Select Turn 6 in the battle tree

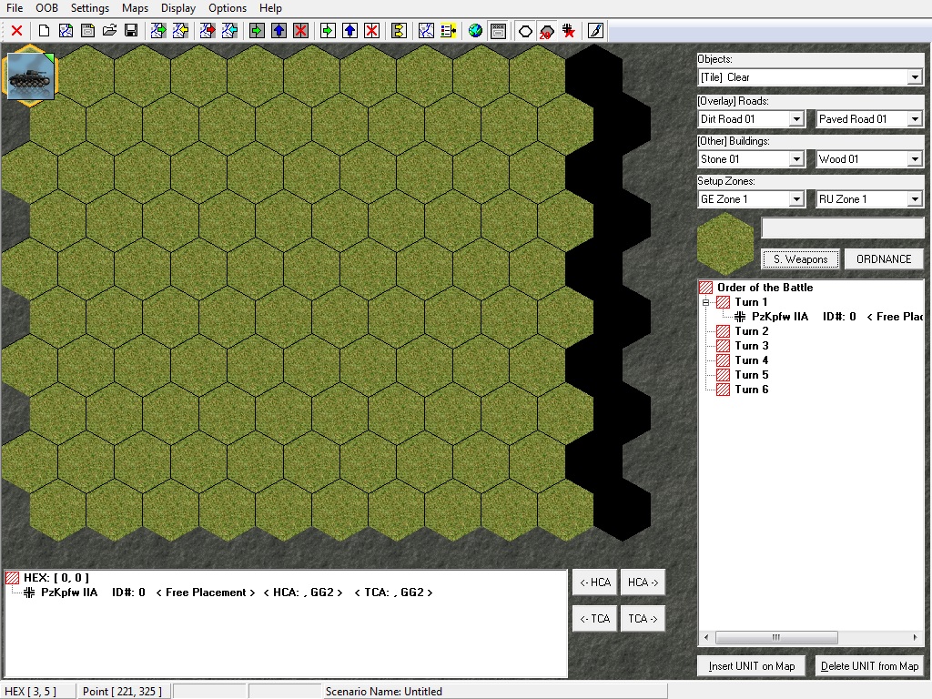pyautogui.click(x=751, y=390)
